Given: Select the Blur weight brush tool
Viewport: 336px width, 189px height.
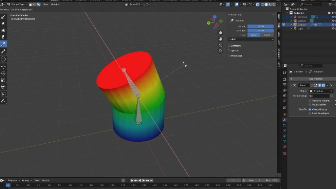Looking at the screenshot, I should (3, 24).
